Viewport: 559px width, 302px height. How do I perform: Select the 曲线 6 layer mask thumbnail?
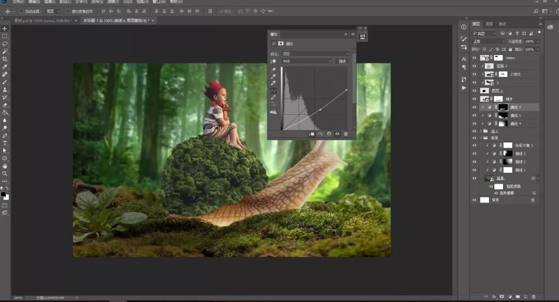(503, 107)
